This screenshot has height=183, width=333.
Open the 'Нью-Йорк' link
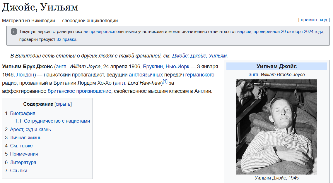pyautogui.click(x=177, y=67)
